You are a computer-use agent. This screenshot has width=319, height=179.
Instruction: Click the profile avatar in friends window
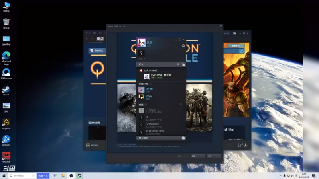coord(142,43)
